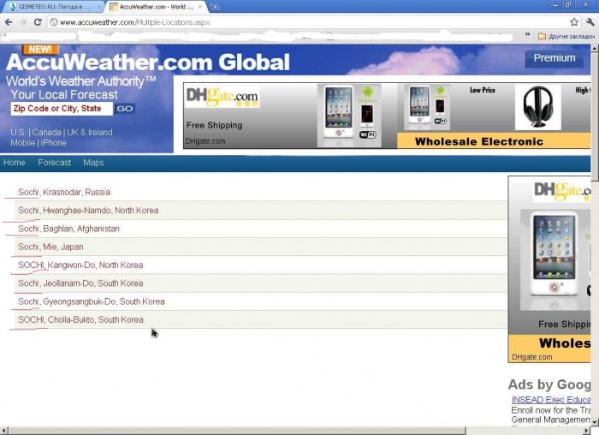Click the browser forward arrow
This screenshot has width=599, height=435.
[23, 21]
